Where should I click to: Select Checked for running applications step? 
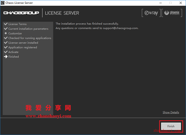click(x=30, y=38)
